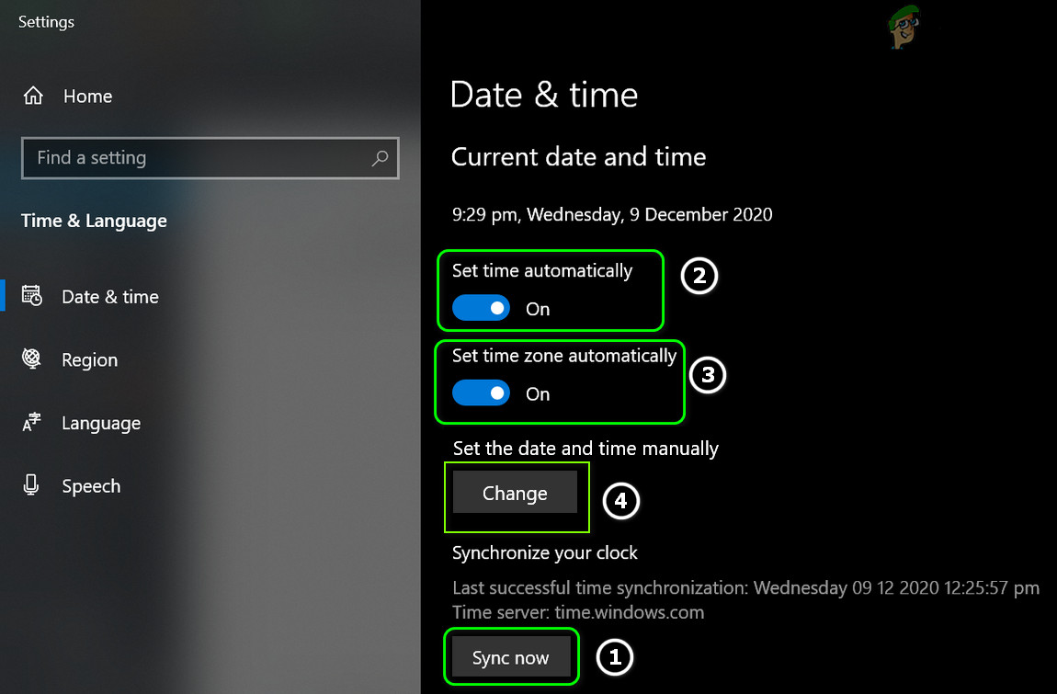The height and width of the screenshot is (694, 1057).
Task: Click the Settings window title
Action: 47,22
